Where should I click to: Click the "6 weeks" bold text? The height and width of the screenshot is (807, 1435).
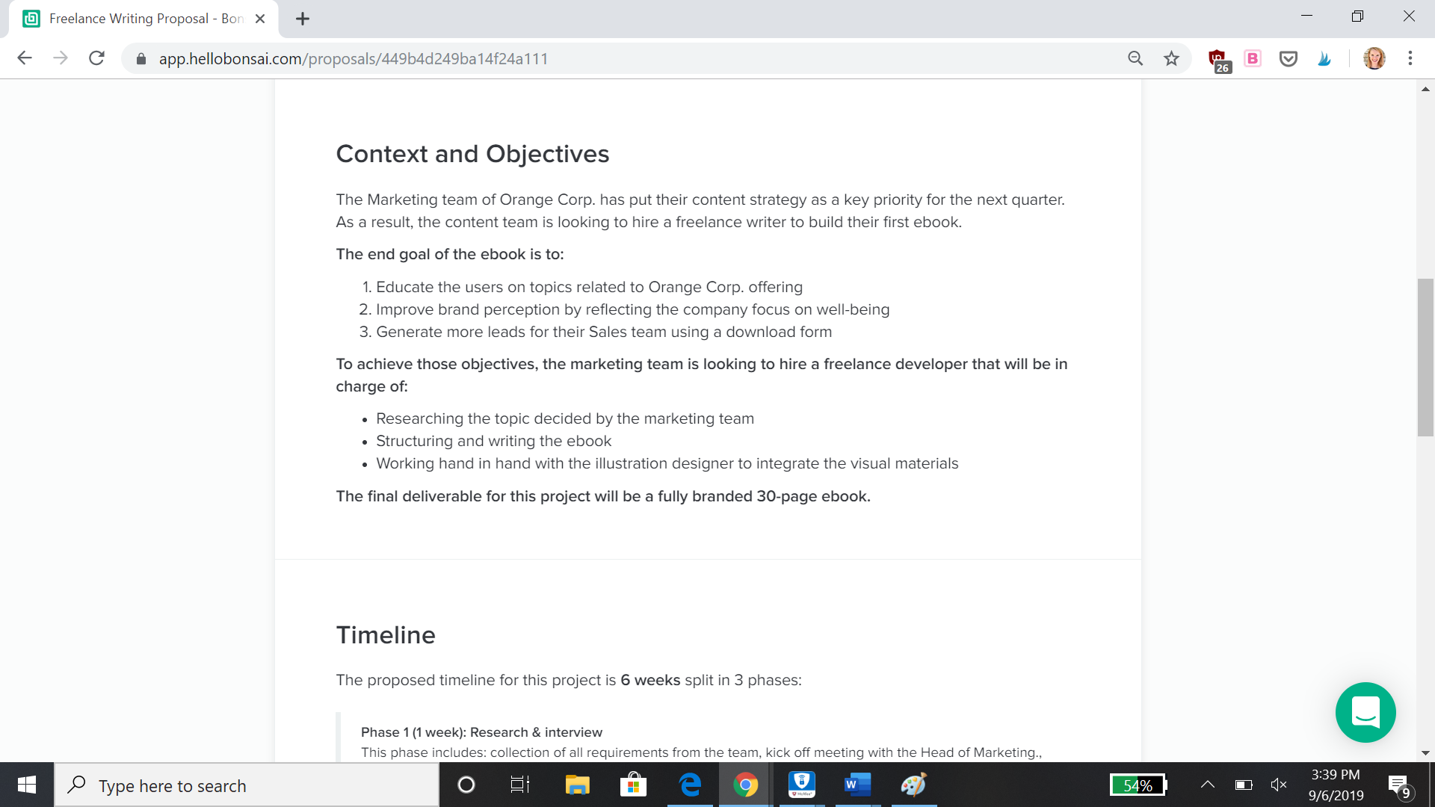[x=650, y=680]
